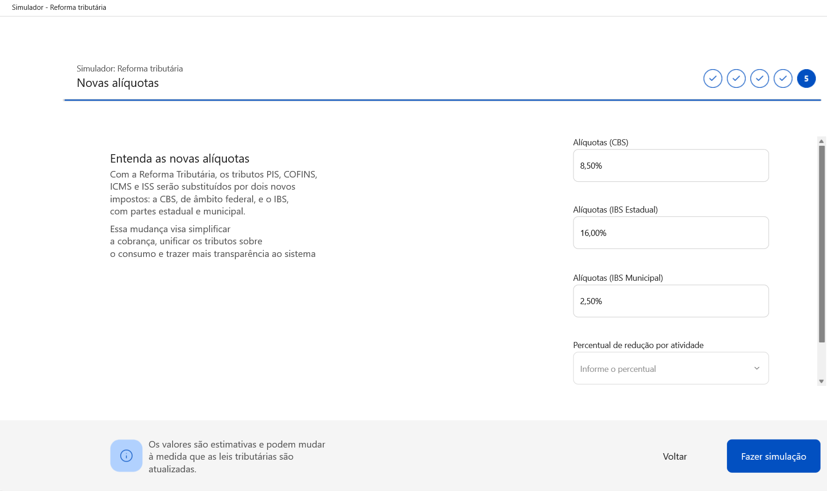Click the 'Os valores são estimativas' notice text
The width and height of the screenshot is (827, 491).
pos(237,456)
